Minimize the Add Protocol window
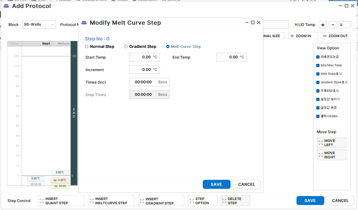This screenshot has height=210, width=358. tap(340, 6)
